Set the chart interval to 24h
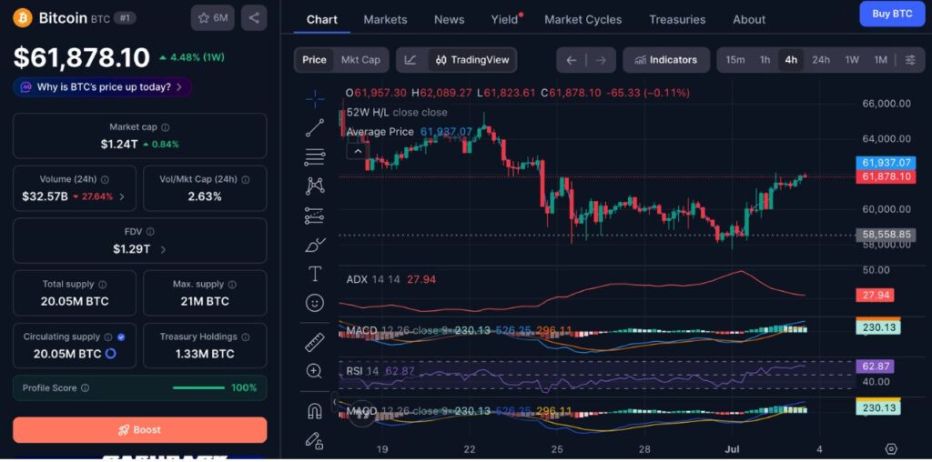932x462 pixels. [821, 60]
